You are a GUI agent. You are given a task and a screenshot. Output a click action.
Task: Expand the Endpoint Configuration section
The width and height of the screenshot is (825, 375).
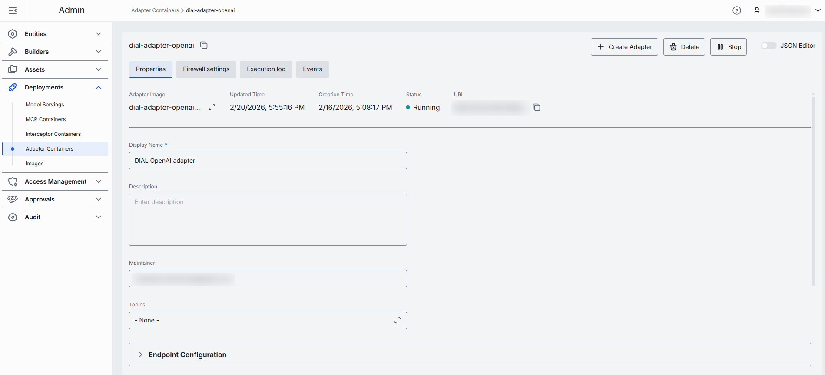[x=141, y=355]
